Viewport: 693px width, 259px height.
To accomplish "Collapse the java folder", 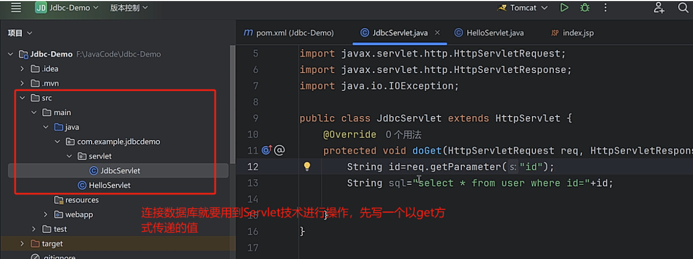I will (x=46, y=127).
